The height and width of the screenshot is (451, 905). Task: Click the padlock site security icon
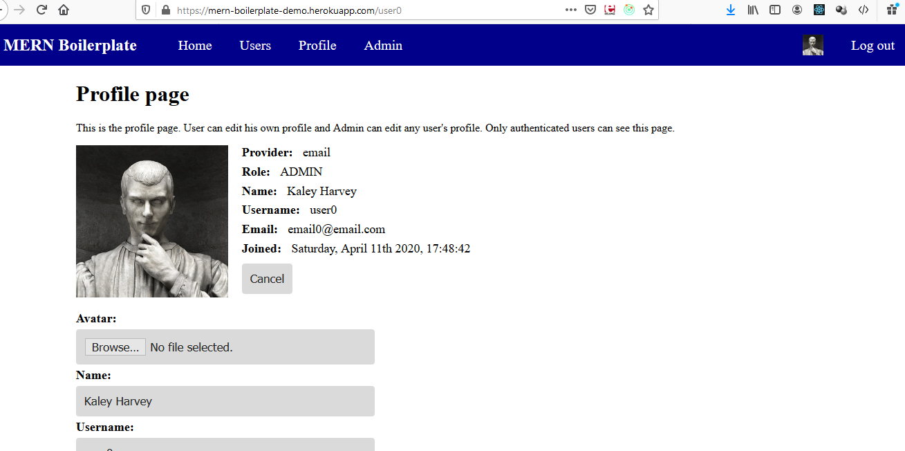click(x=165, y=10)
